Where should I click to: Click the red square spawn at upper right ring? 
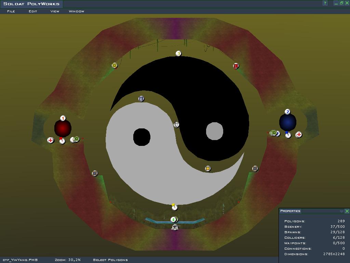(236, 66)
